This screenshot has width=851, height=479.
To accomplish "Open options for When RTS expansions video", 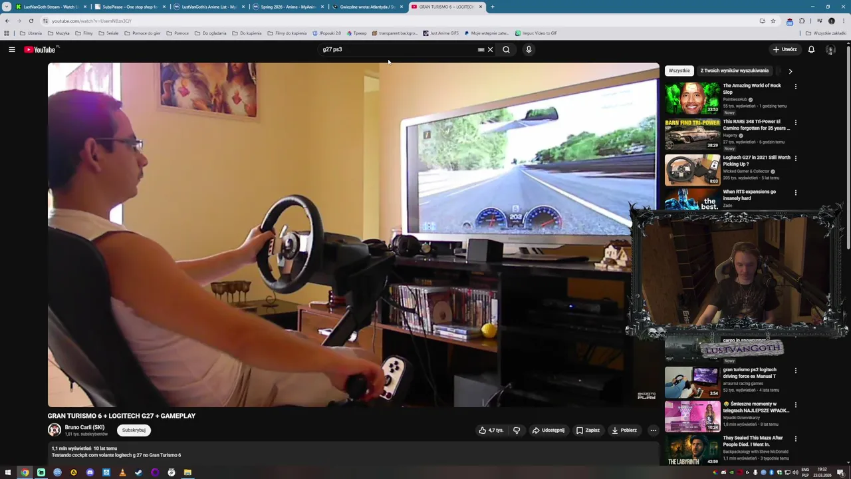I will point(795,193).
